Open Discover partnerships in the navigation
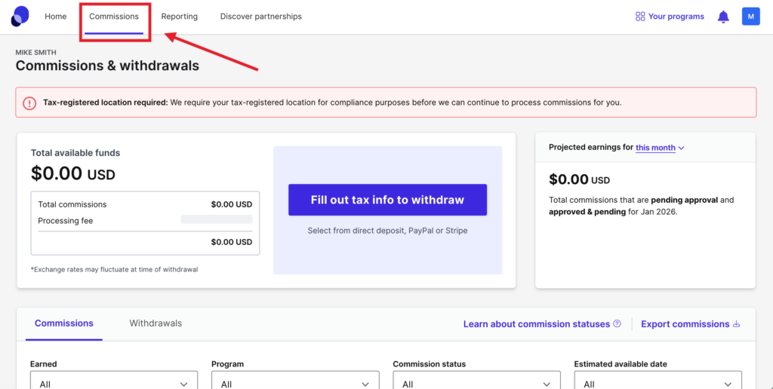 coord(260,17)
